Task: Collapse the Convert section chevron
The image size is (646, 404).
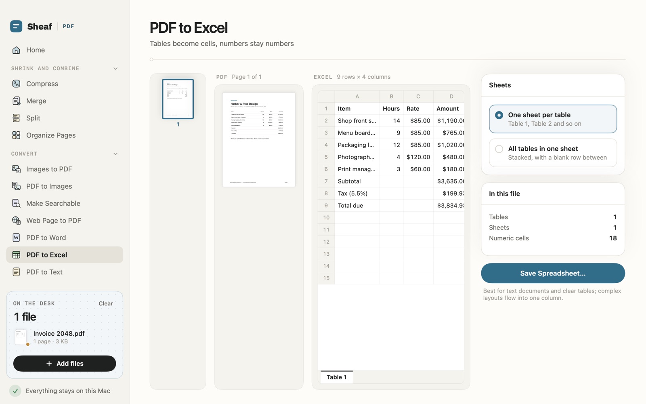Action: tap(115, 154)
